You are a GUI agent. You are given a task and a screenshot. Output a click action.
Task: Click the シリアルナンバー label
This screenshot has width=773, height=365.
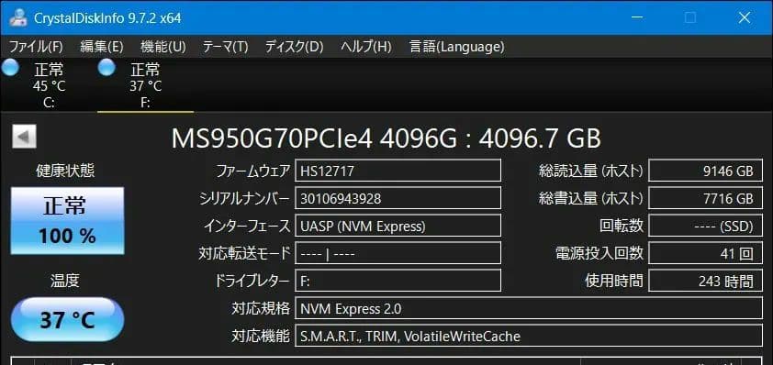244,198
